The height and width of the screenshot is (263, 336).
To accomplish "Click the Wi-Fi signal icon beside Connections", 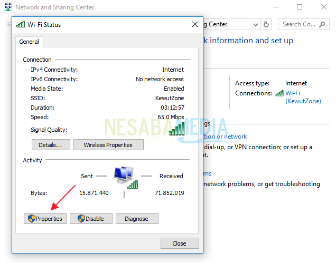I will pyautogui.click(x=279, y=93).
